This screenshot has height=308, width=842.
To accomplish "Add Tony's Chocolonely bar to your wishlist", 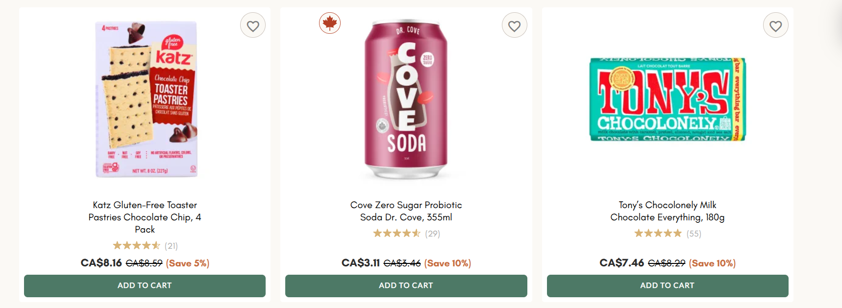I will click(x=776, y=25).
